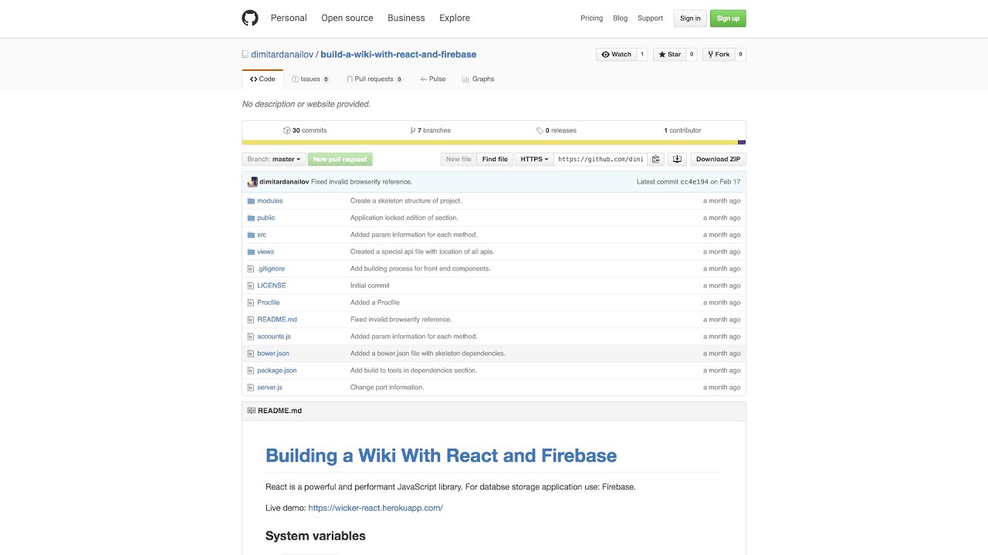Click the src folder icon

[251, 235]
